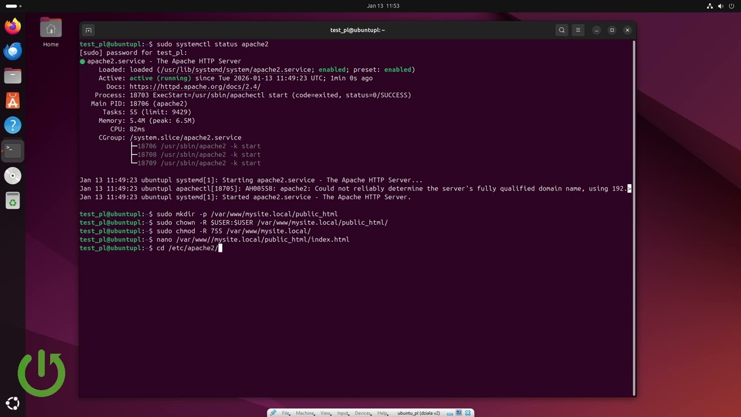Minimize the VM via mini toolbar
The image size is (741, 417).
coord(450,413)
